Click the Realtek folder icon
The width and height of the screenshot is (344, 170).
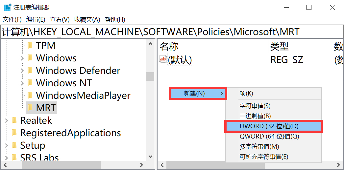point(14,120)
